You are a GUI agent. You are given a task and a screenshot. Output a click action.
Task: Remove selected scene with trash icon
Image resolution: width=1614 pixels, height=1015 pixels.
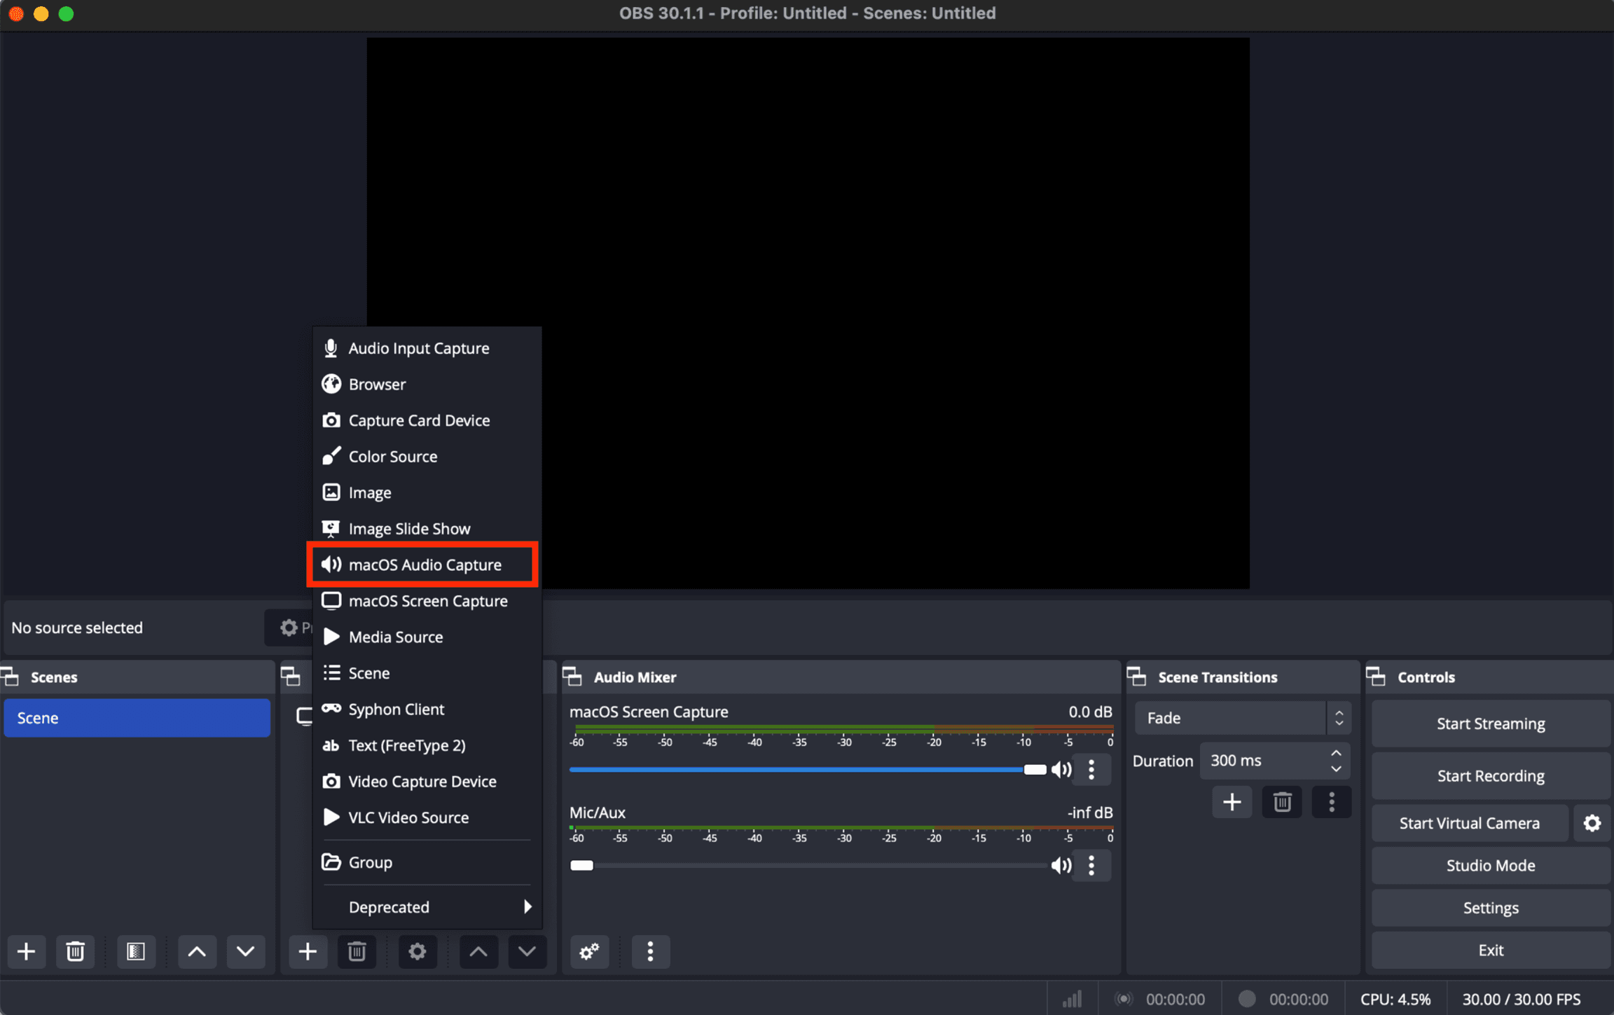[75, 951]
